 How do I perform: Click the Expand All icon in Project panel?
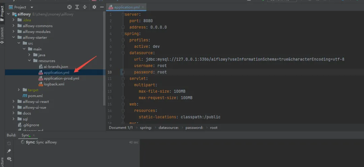click(77, 7)
